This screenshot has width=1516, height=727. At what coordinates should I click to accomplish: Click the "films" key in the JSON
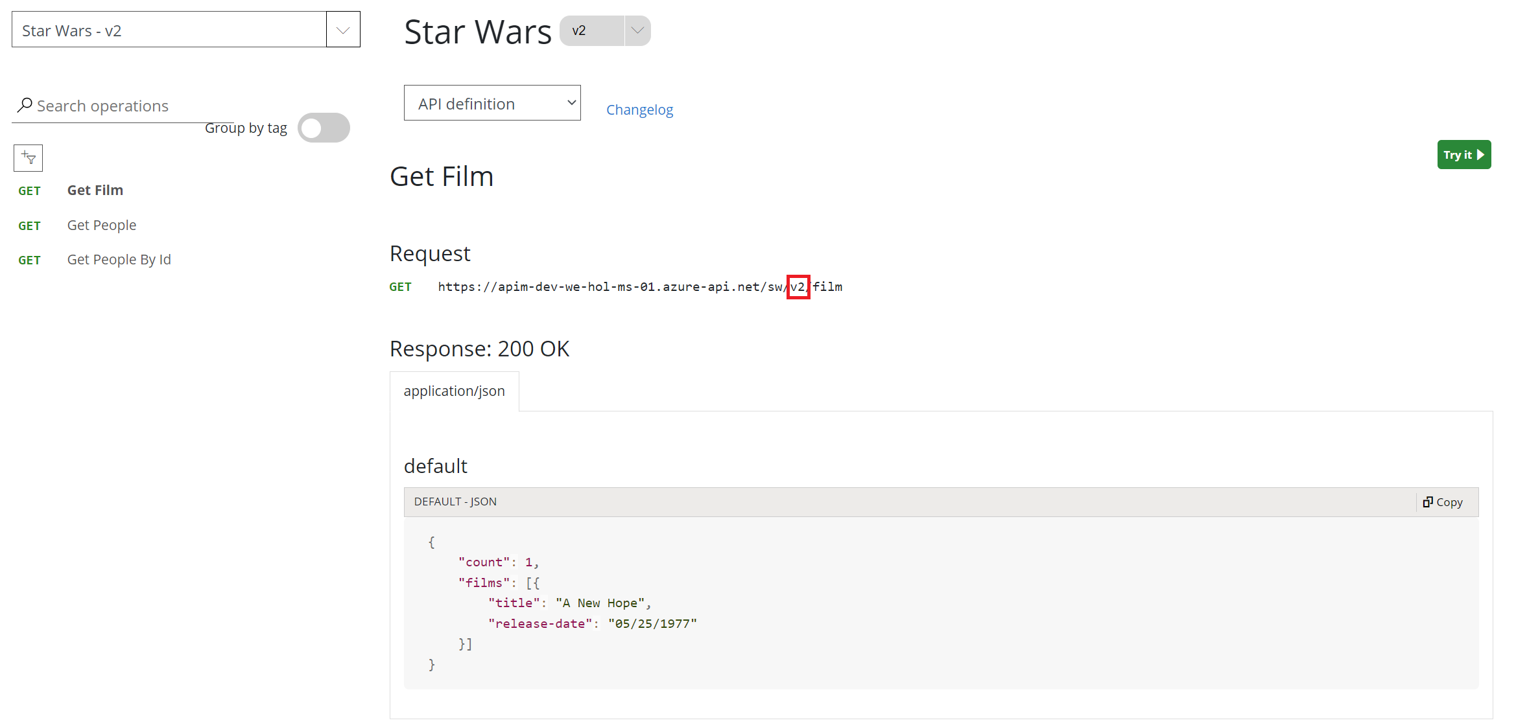coord(484,583)
